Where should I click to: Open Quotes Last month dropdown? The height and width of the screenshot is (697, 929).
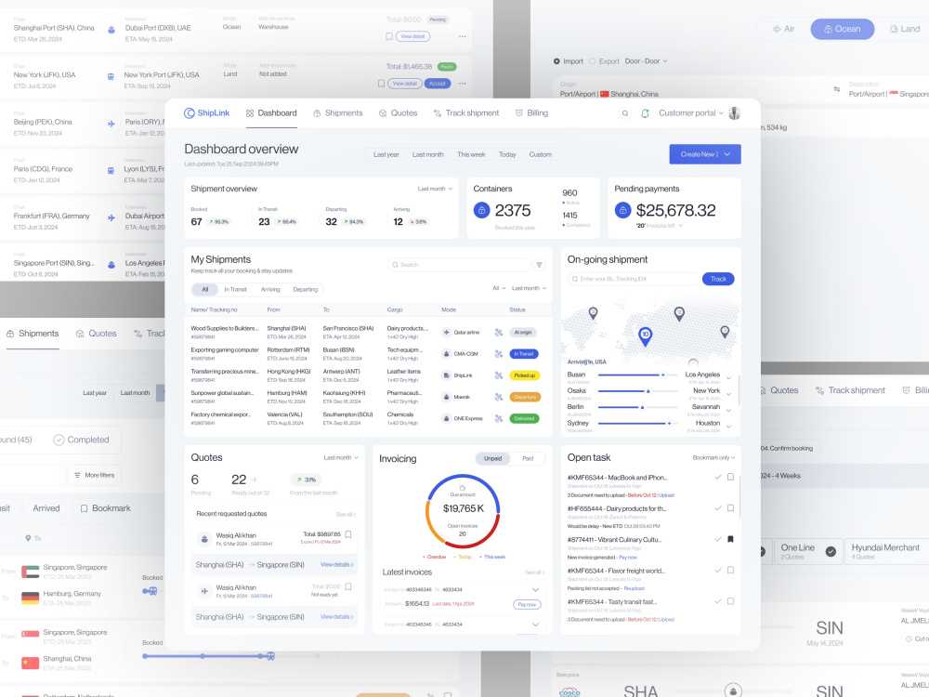341,457
